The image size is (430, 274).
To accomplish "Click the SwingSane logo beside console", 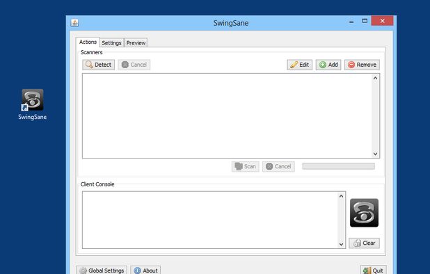I will (x=364, y=213).
